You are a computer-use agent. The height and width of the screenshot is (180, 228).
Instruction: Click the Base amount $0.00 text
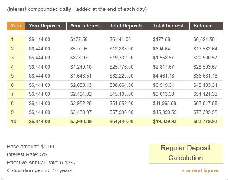click(x=30, y=147)
